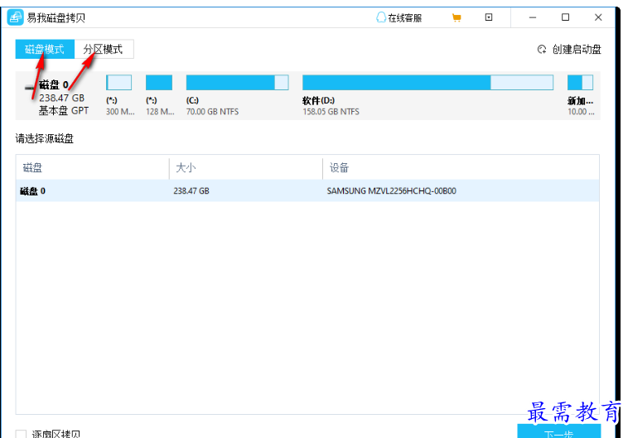Select the 软件(D:) partition usage bar

[428, 83]
